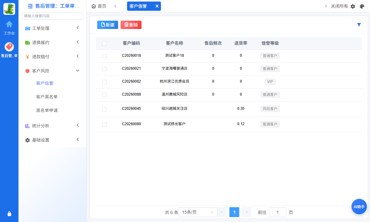Select checkbox for C20260045
The width and height of the screenshot is (370, 222).
point(105,109)
